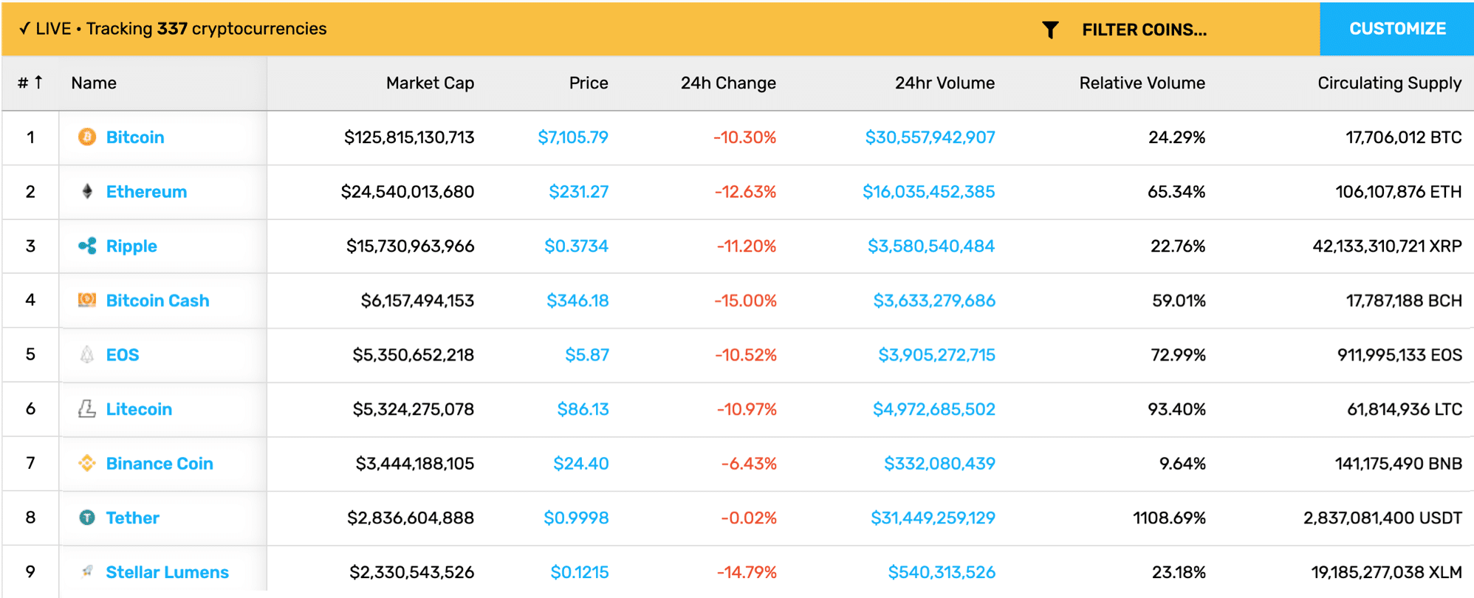Click the Bitcoin coin logo icon
The width and height of the screenshot is (1474, 598).
pyautogui.click(x=87, y=137)
